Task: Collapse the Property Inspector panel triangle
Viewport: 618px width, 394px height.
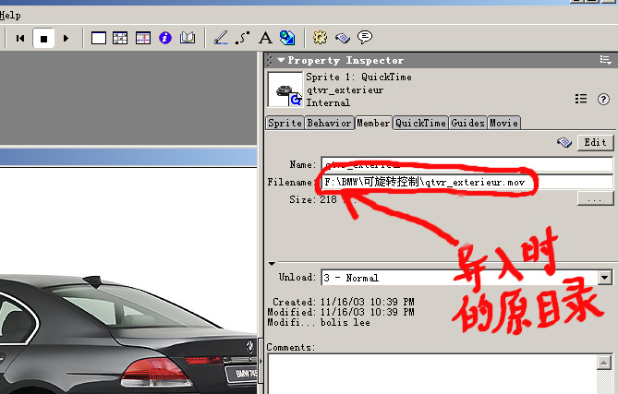Action: click(281, 60)
